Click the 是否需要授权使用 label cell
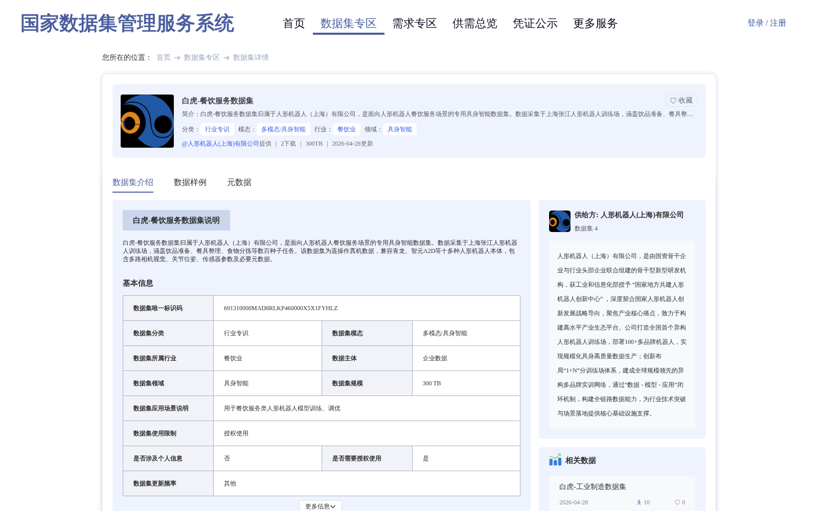Viewport: 818px width, 511px height. [x=367, y=458]
